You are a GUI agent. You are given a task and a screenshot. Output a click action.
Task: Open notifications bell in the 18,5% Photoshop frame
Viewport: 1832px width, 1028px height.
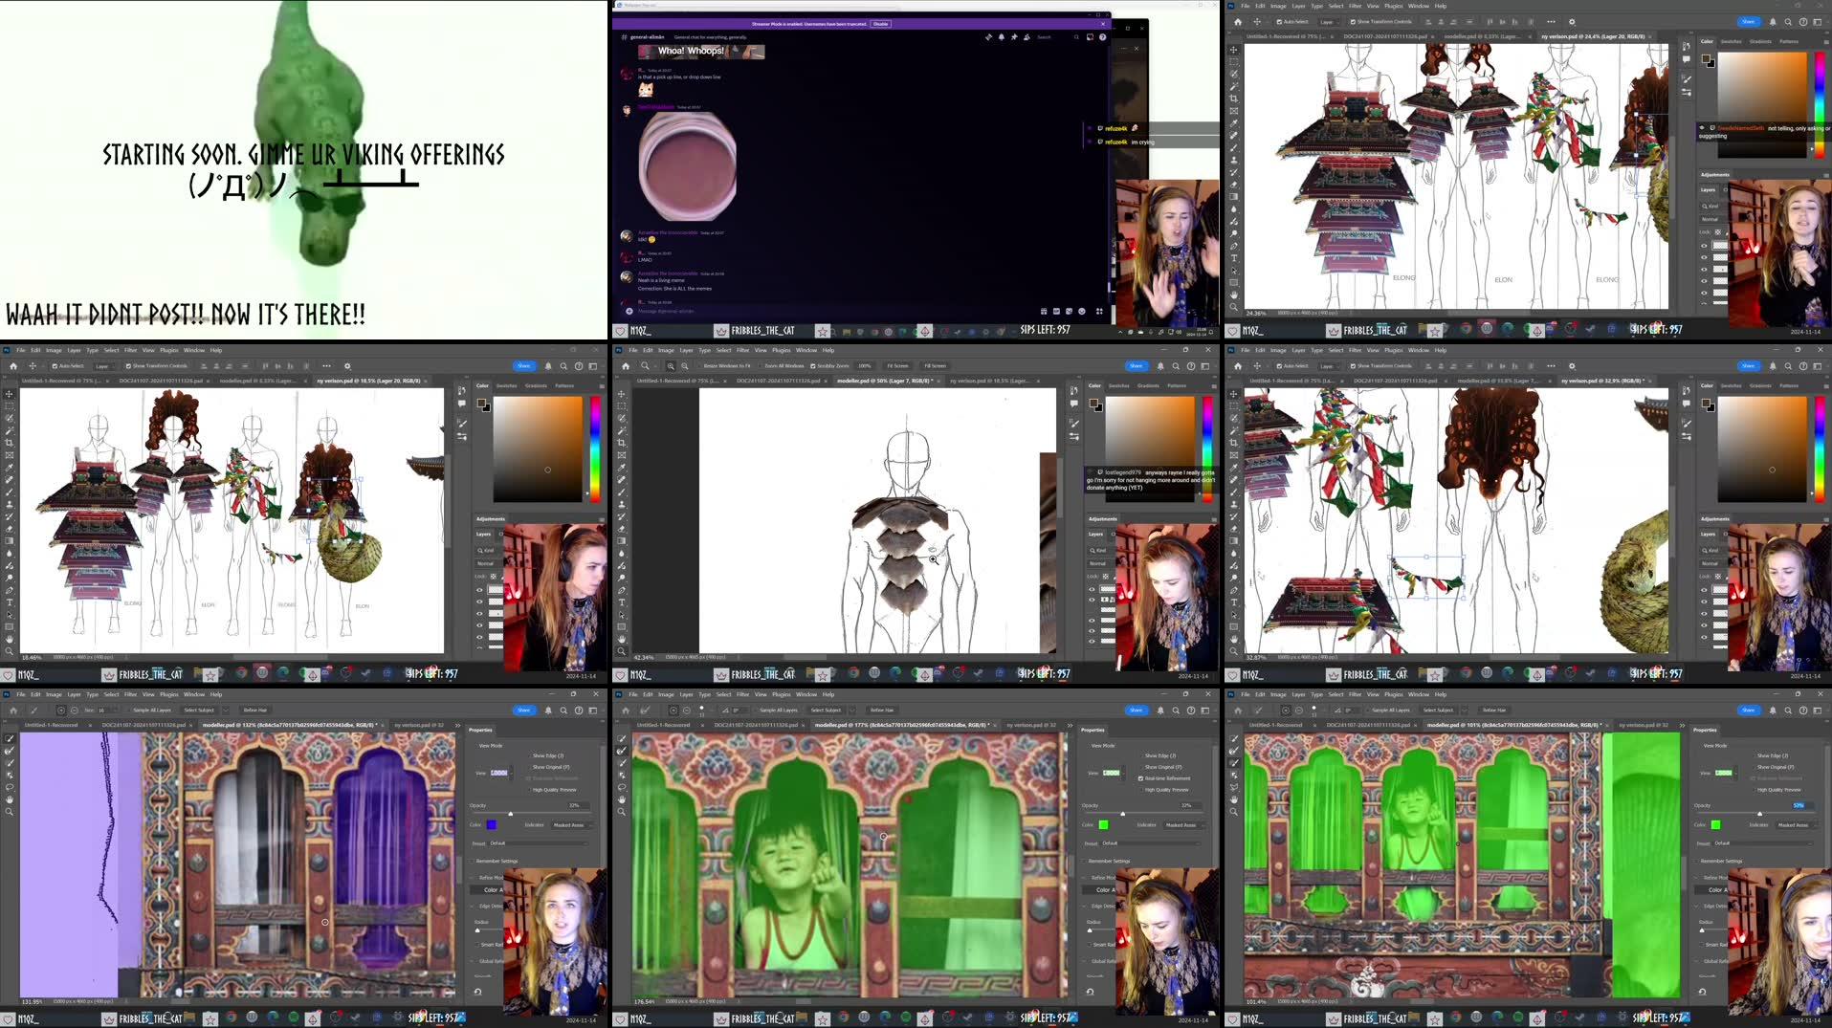[548, 366]
